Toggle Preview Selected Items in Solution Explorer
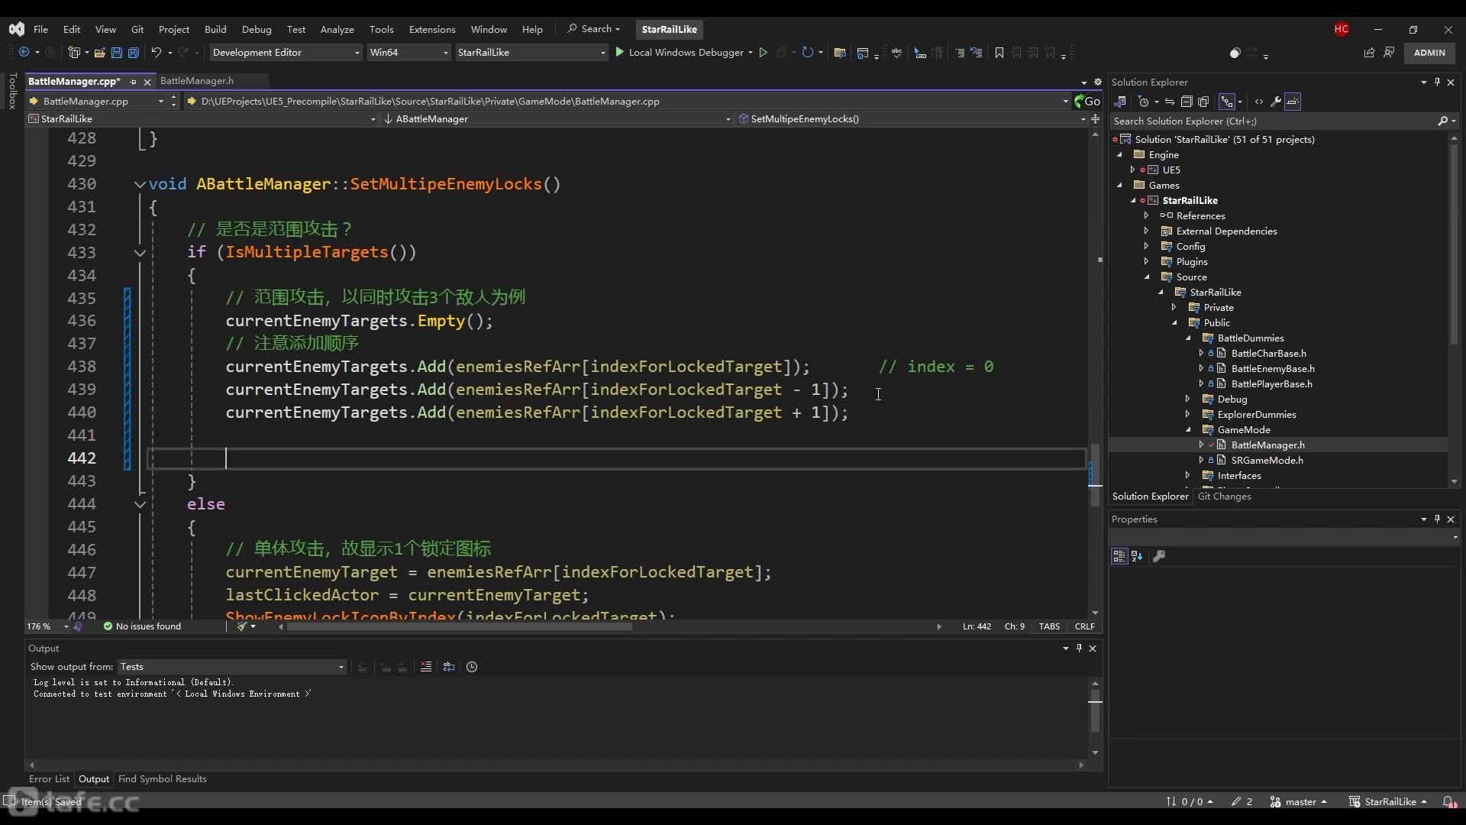Screen dimensions: 1466x825 tap(1293, 102)
